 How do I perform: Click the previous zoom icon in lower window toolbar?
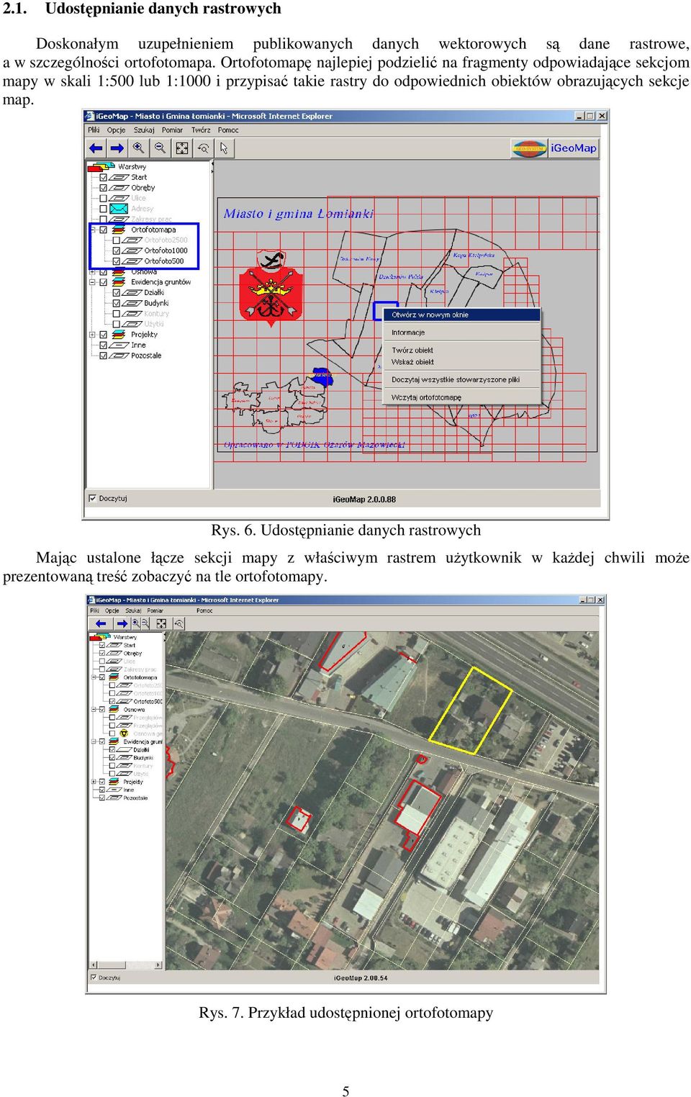click(x=179, y=623)
